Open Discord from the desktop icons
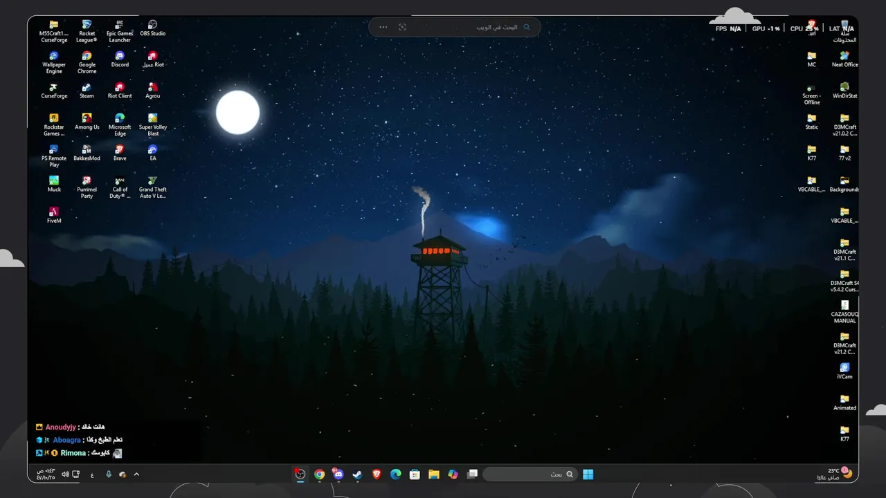 click(x=120, y=60)
